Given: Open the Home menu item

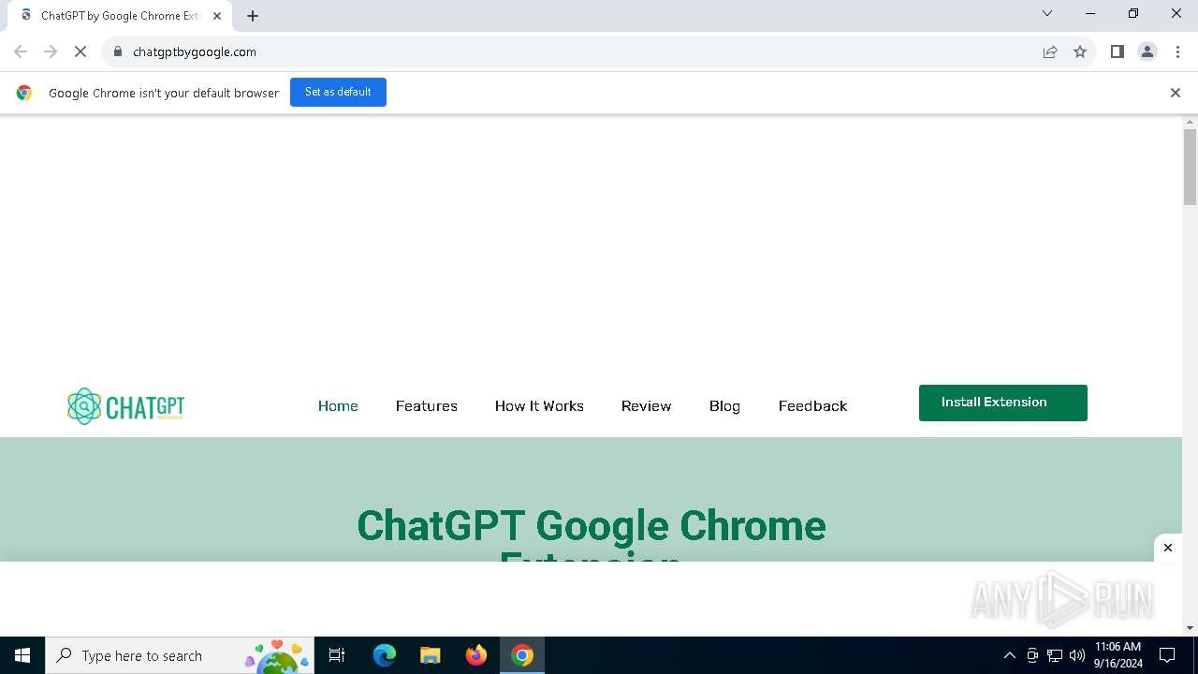Looking at the screenshot, I should 338,406.
